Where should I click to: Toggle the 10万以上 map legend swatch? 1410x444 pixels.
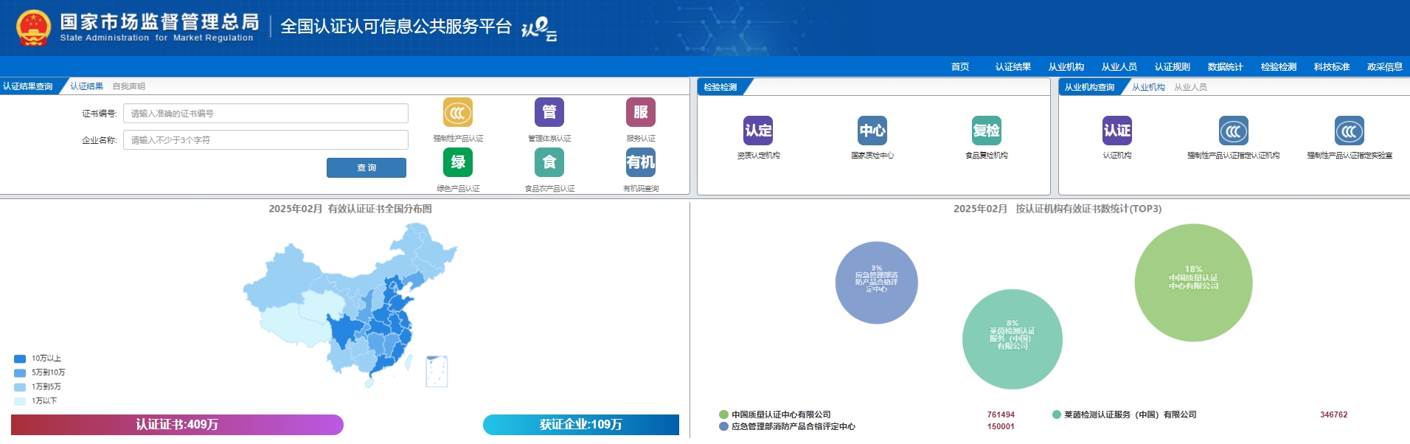point(20,358)
